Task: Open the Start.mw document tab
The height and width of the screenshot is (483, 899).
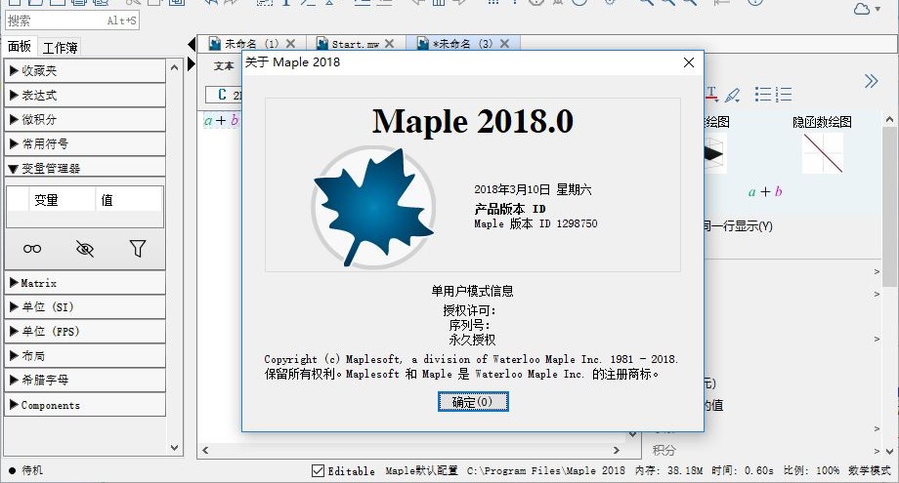Action: point(356,44)
